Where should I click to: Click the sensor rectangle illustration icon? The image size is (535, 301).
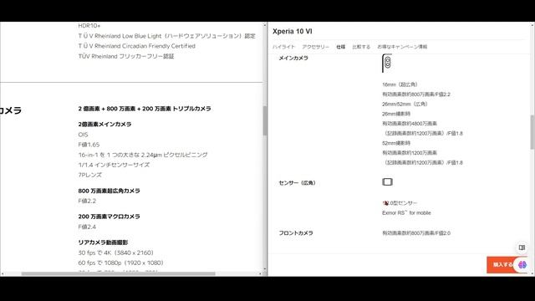coord(387,182)
